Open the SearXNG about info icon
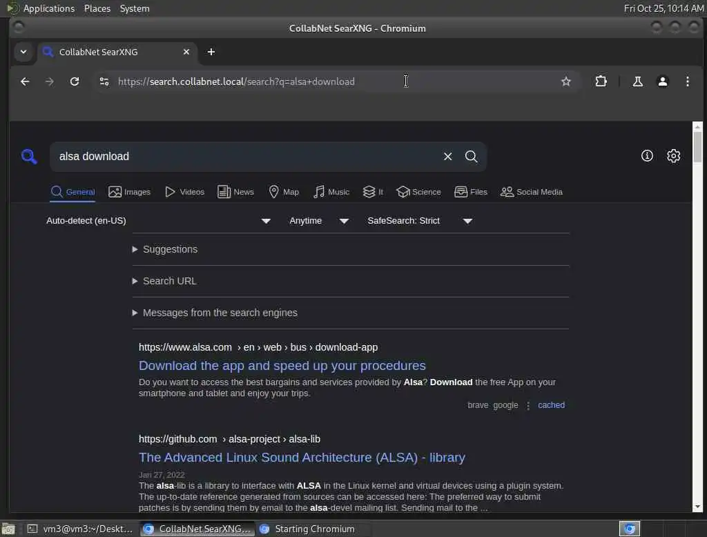The height and width of the screenshot is (537, 707). click(x=647, y=156)
